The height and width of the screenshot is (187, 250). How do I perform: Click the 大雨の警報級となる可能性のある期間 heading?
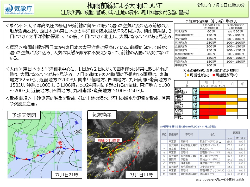click(x=211, y=71)
